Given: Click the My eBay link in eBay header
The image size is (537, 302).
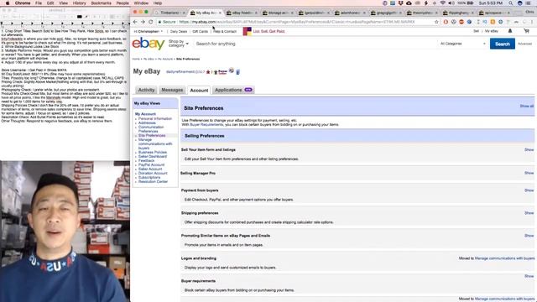Looking at the screenshot, I should point(491,31).
